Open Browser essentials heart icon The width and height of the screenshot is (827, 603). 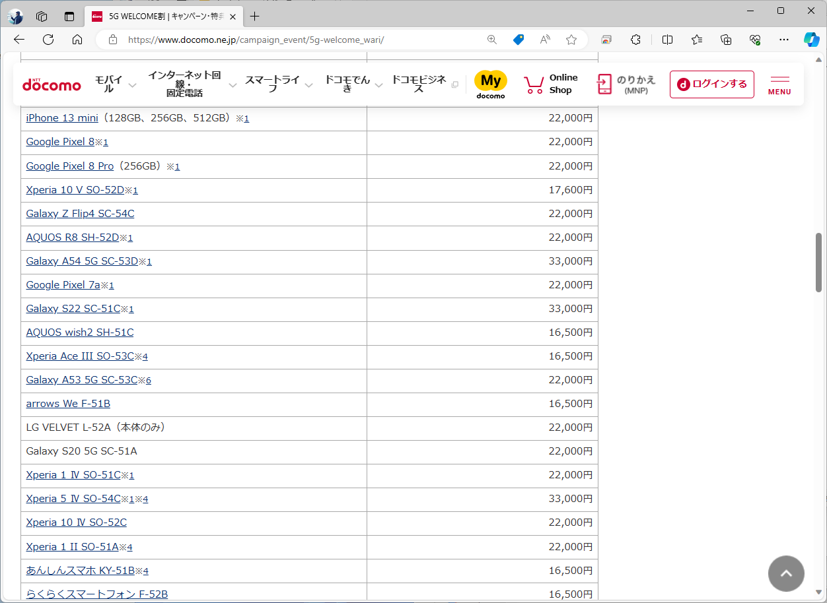[x=755, y=40]
